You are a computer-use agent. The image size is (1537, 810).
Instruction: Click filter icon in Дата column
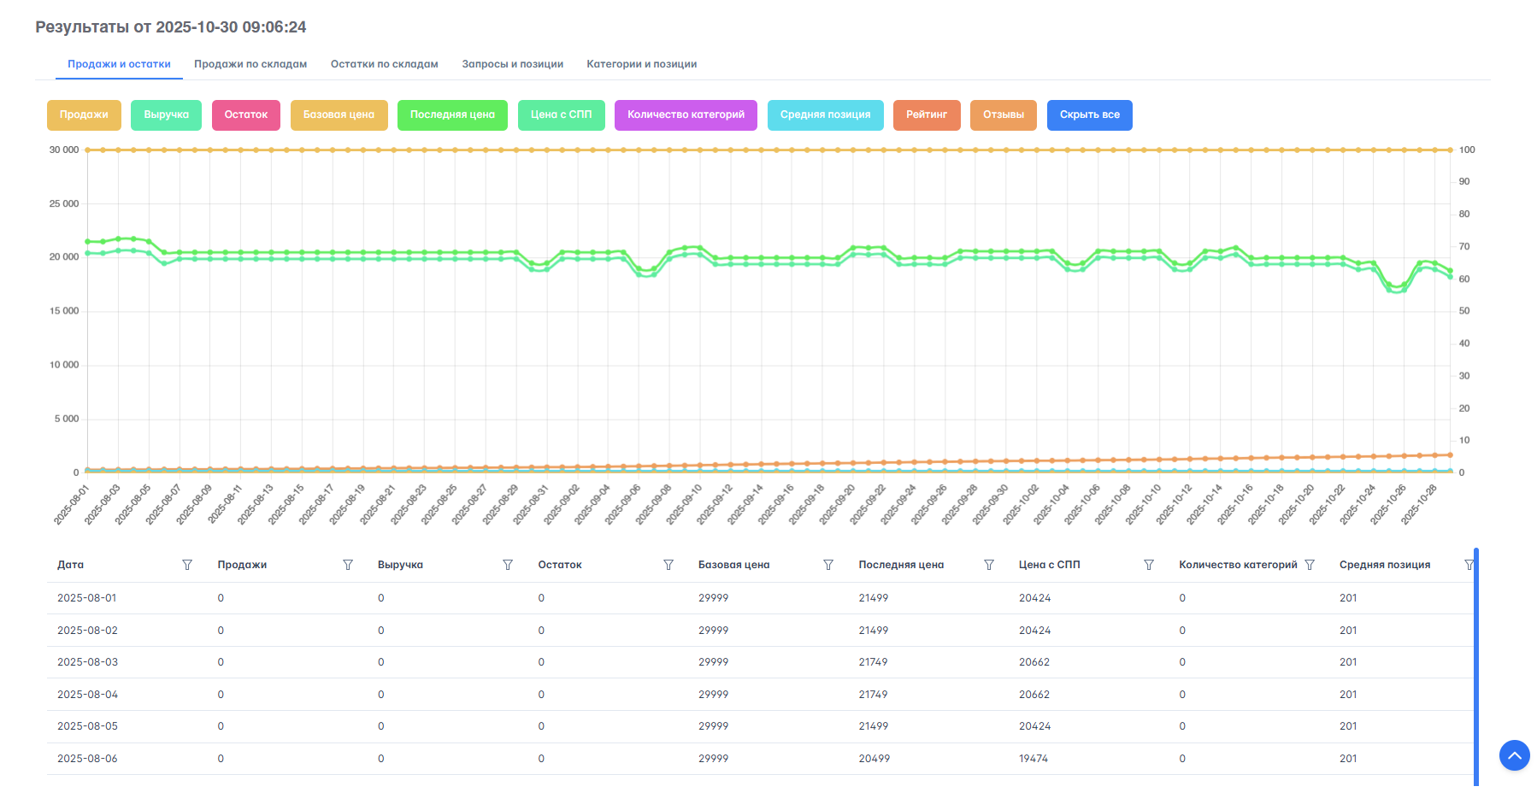pyautogui.click(x=187, y=565)
